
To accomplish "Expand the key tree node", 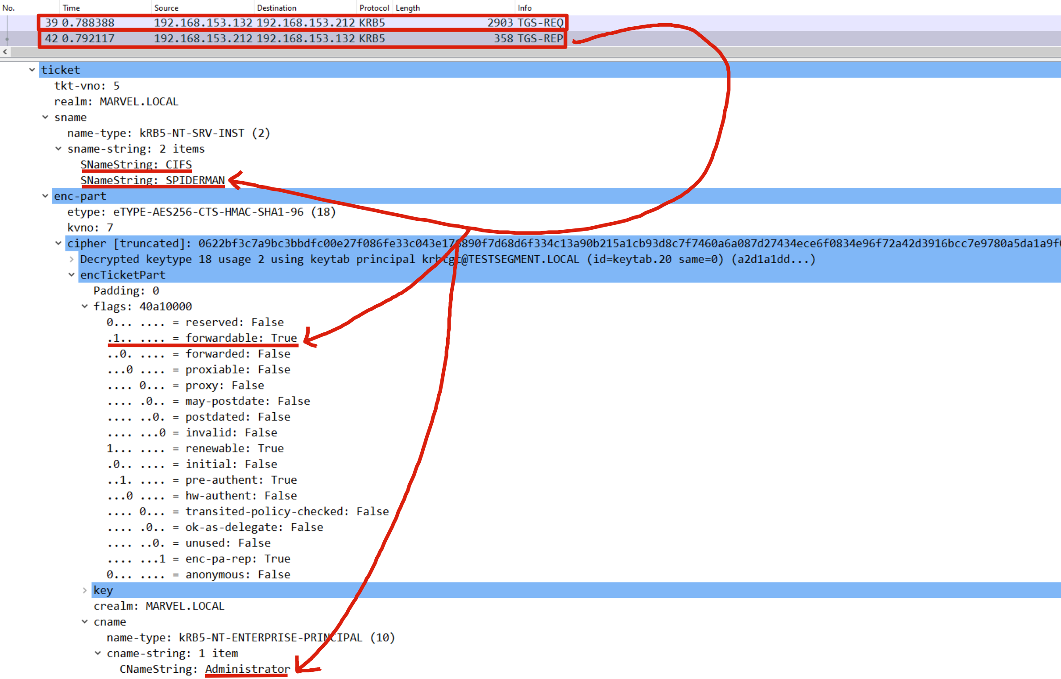I will coord(84,590).
